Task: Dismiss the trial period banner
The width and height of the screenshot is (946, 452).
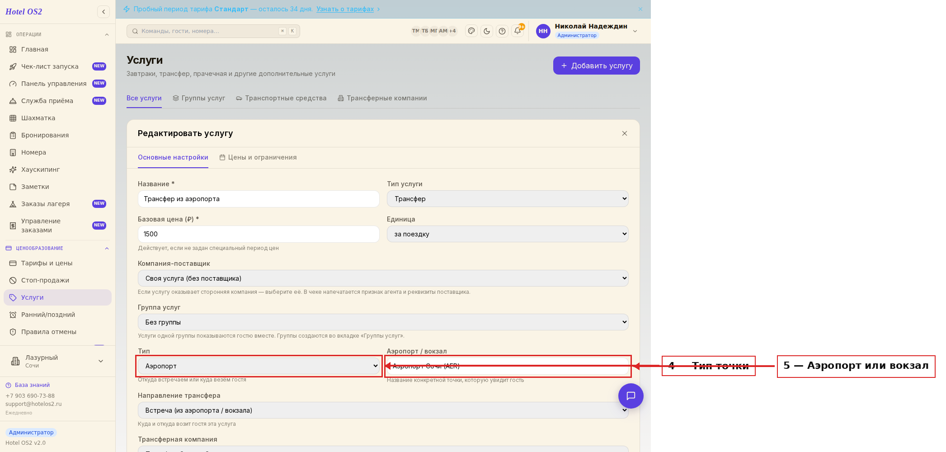Action: pyautogui.click(x=640, y=9)
